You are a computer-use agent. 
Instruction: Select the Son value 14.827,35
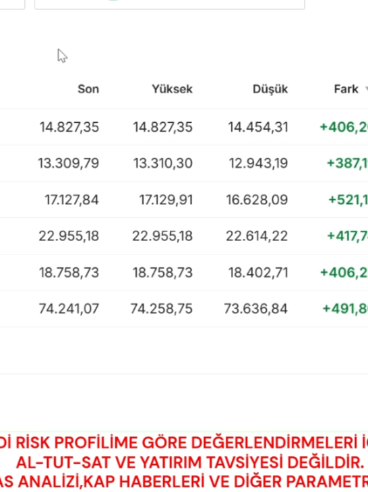[x=69, y=127]
